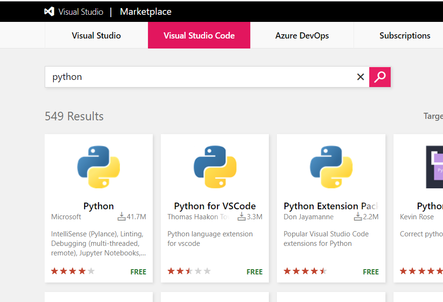Open the Microsoft Python extension logo
This screenshot has width=443, height=302.
(98, 166)
